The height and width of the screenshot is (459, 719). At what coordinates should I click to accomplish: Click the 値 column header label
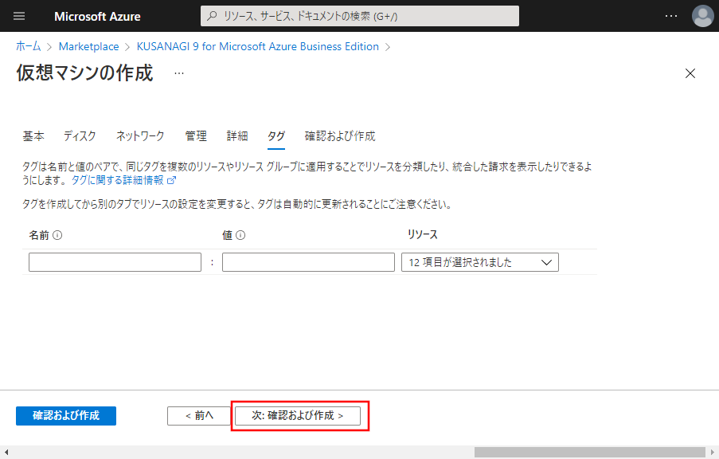228,235
